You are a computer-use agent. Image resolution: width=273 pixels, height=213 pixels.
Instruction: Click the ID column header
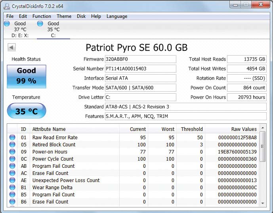tap(23, 129)
